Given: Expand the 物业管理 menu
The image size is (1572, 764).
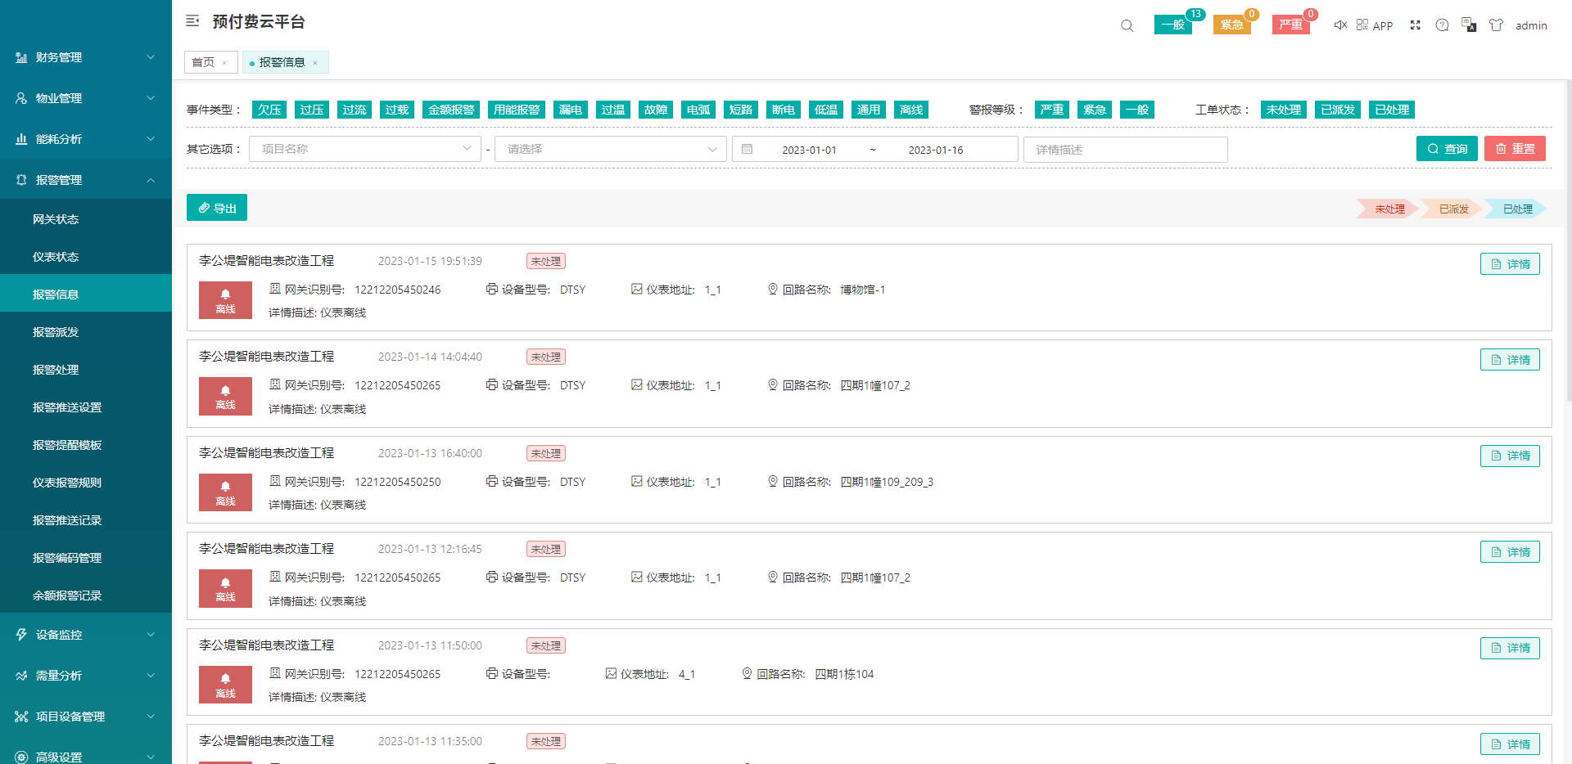Looking at the screenshot, I should tap(86, 98).
